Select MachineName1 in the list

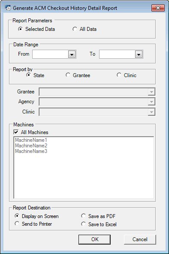point(31,140)
